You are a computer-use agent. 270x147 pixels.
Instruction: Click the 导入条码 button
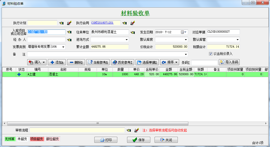pos(229,62)
